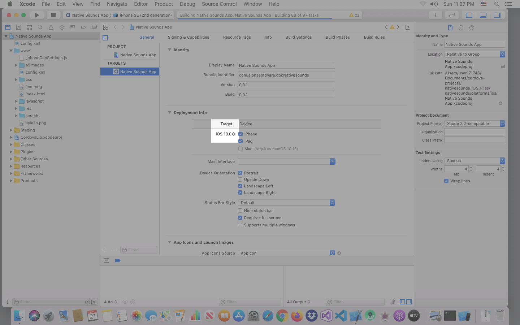Add an editor pane on the right
520x325 pixels.
tap(408, 27)
